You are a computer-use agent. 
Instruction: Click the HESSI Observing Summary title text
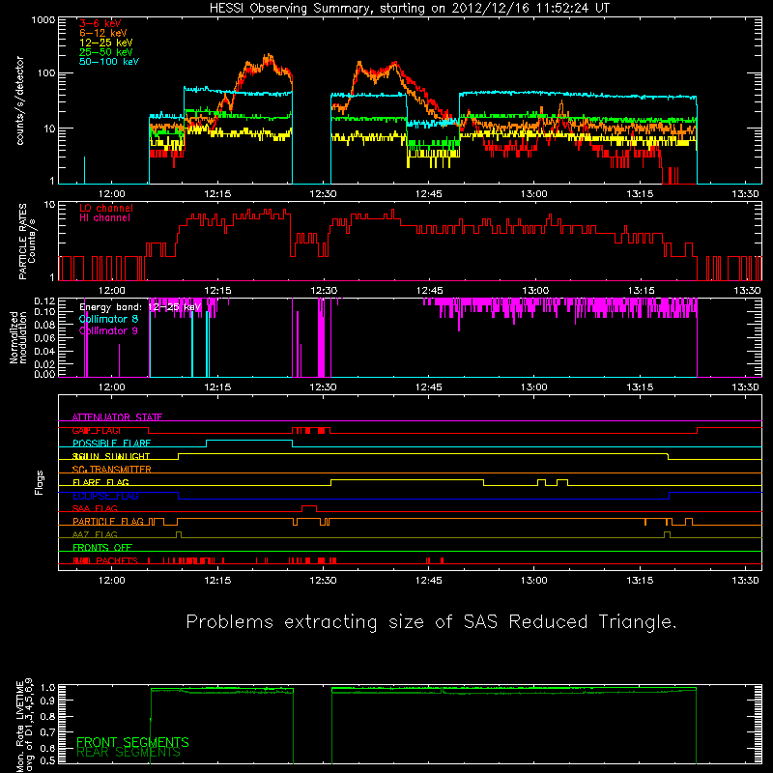click(410, 9)
